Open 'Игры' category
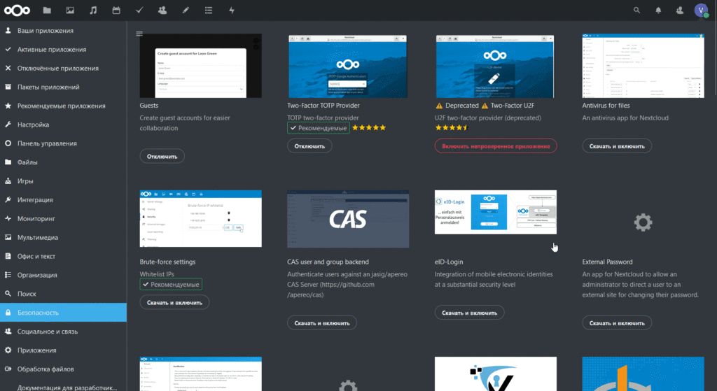 pos(63,181)
